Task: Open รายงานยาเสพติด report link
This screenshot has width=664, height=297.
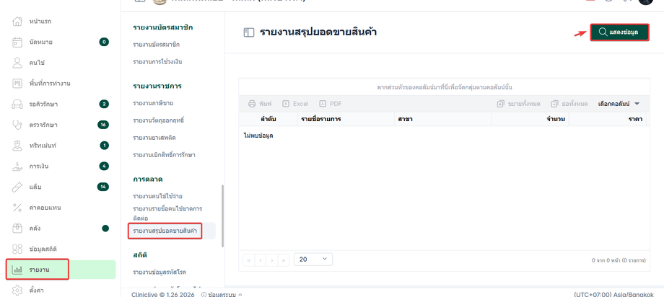Action: point(155,138)
